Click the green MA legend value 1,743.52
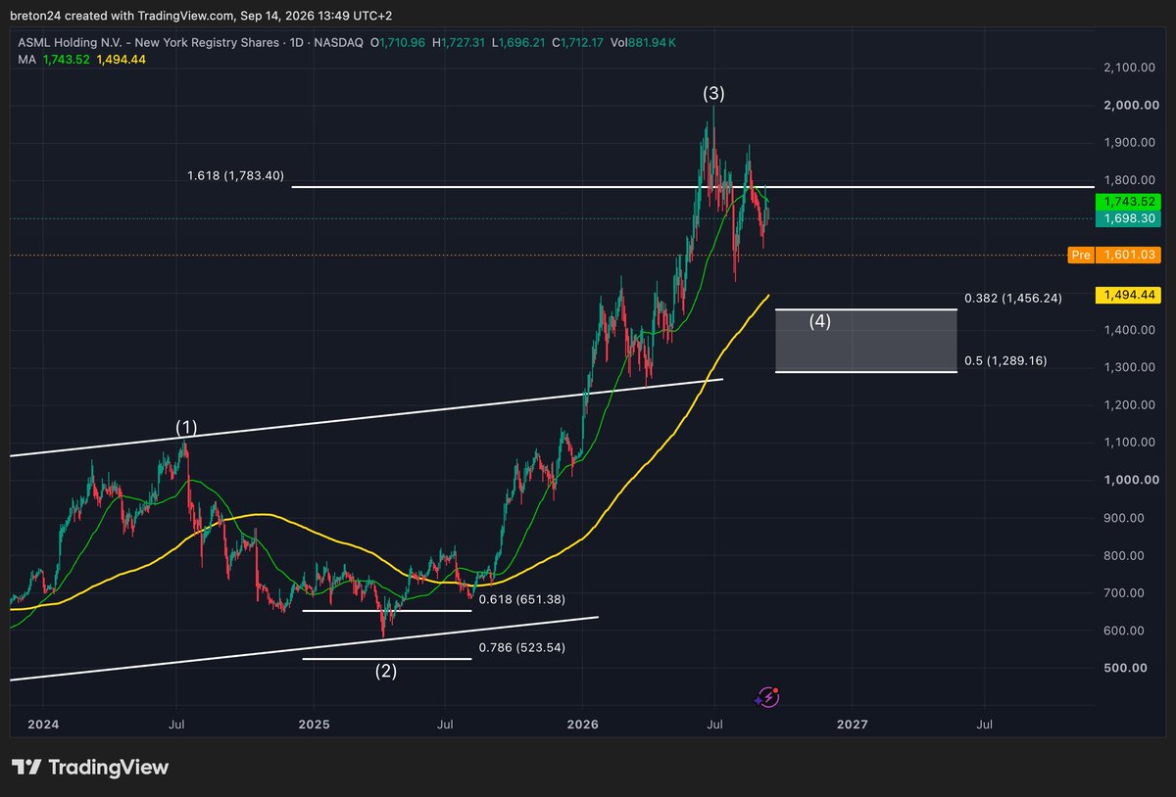Viewport: 1176px width, 797px height. tap(67, 60)
